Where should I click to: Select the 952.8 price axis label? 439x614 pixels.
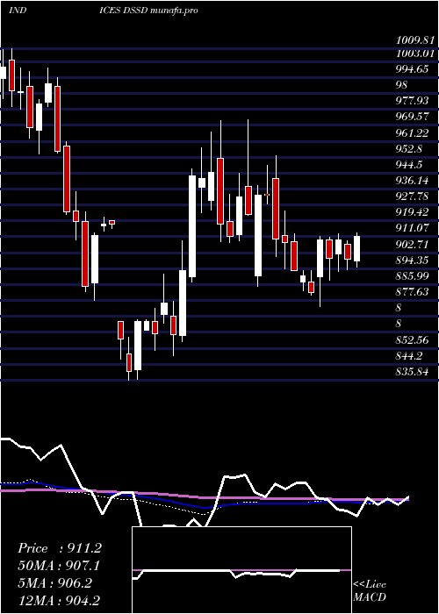click(409, 149)
